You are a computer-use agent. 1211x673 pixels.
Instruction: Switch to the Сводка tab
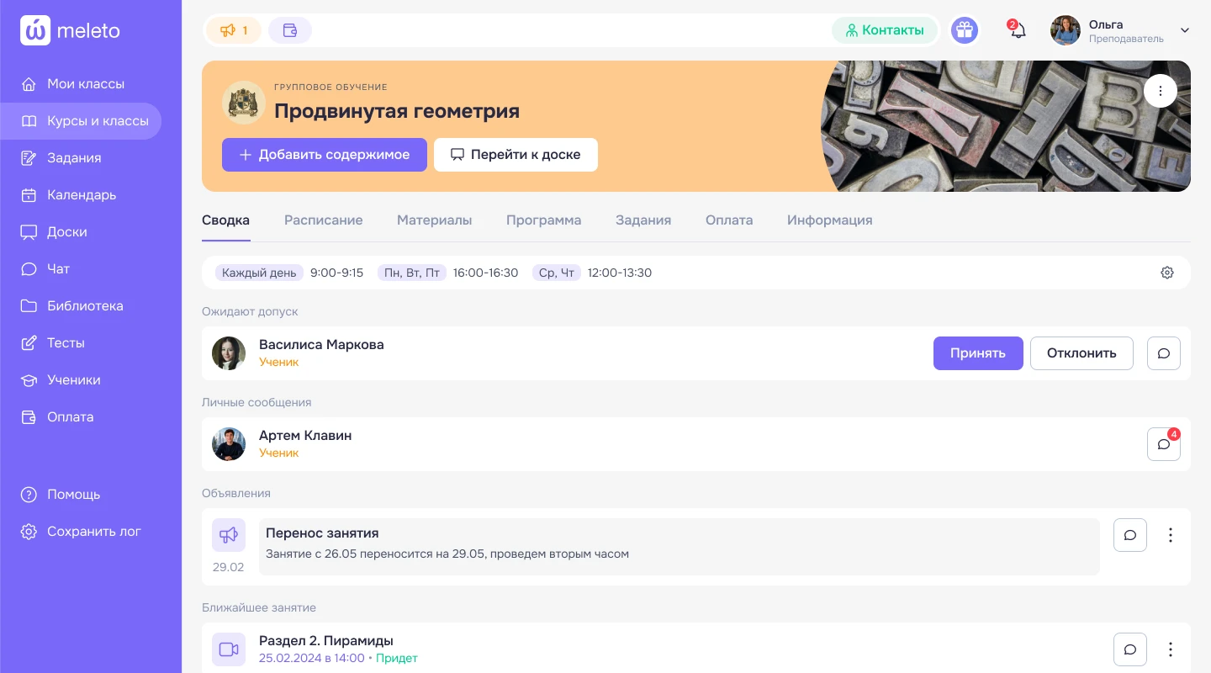pyautogui.click(x=225, y=220)
